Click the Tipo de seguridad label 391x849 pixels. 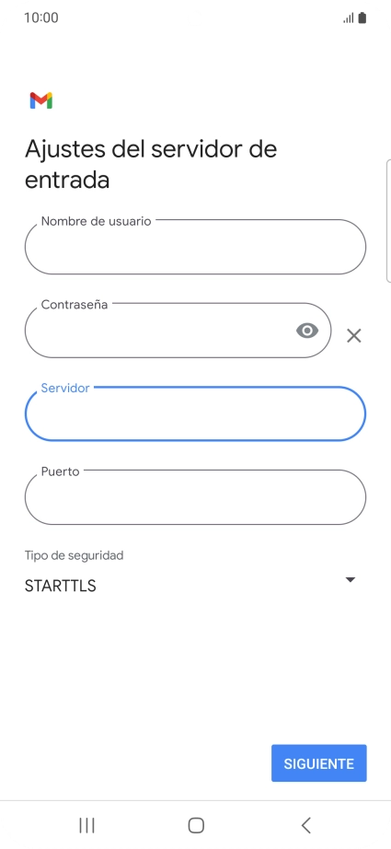tap(75, 555)
